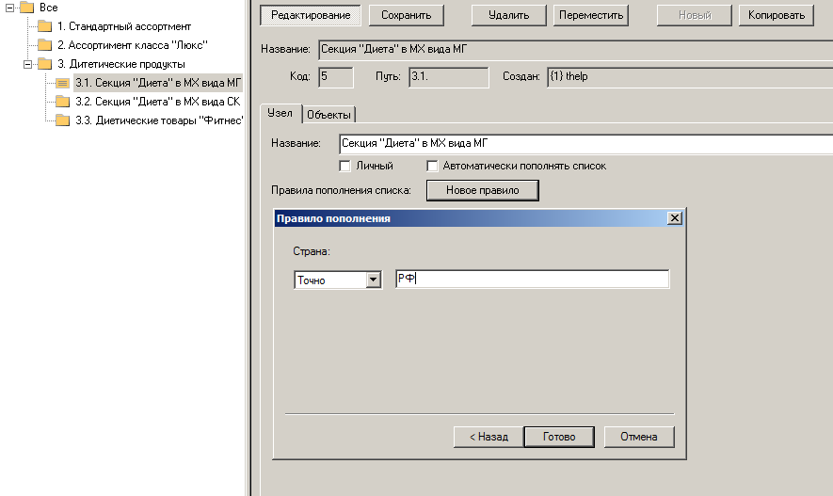Click the 'Редактирование' button
Viewport: 833px width, 496px height.
click(311, 15)
